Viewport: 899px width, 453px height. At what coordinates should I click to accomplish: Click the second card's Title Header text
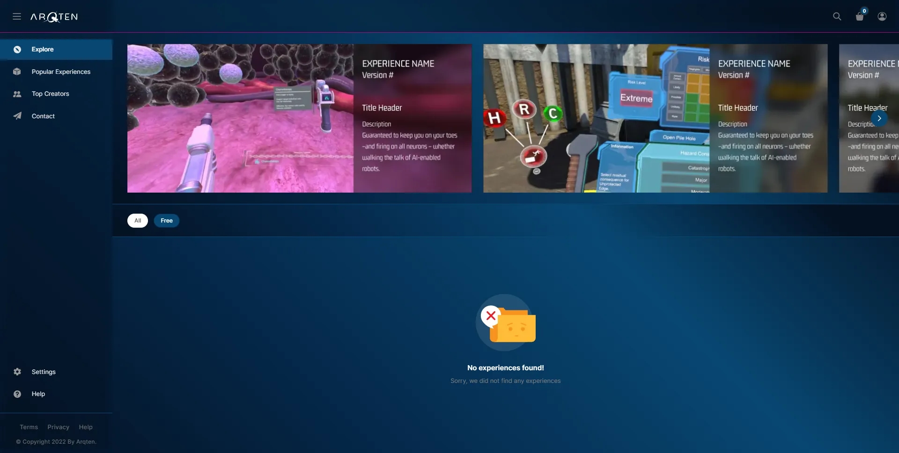coord(737,108)
